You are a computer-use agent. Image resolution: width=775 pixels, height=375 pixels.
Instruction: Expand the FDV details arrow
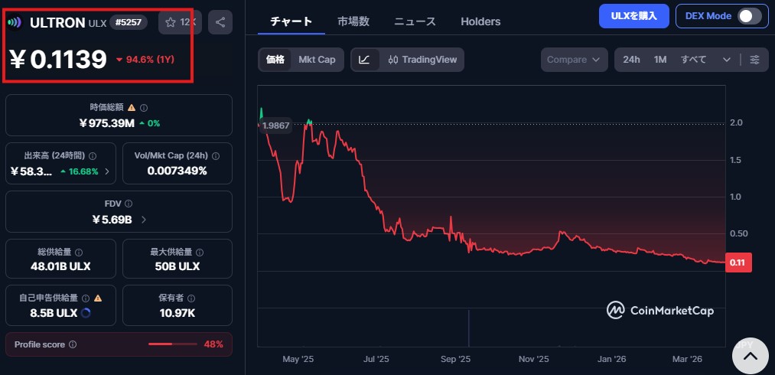coord(145,220)
